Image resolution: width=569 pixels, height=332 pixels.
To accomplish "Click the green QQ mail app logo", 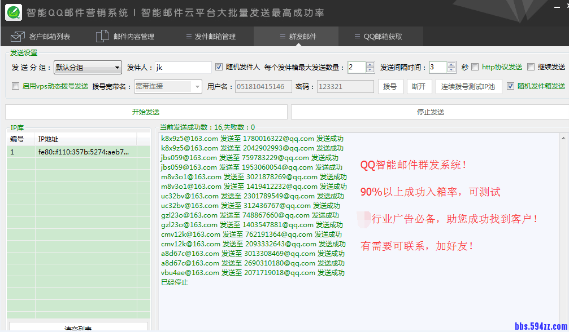I will click(x=14, y=12).
